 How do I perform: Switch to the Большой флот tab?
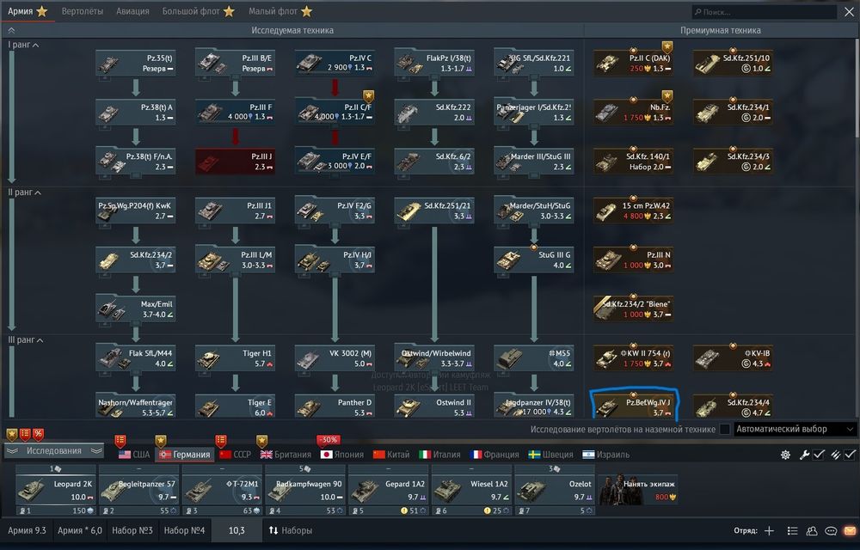tap(198, 11)
